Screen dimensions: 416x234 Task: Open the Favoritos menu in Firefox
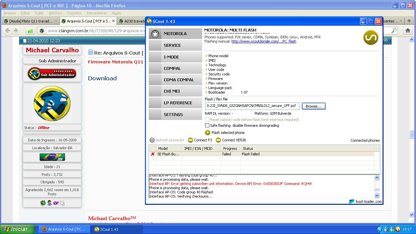pos(74,13)
